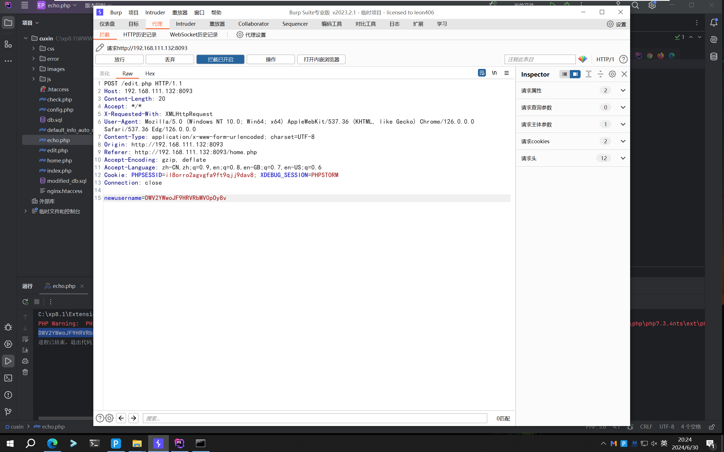Switch to the Intruder tab
This screenshot has height=452, width=724.
click(x=186, y=24)
